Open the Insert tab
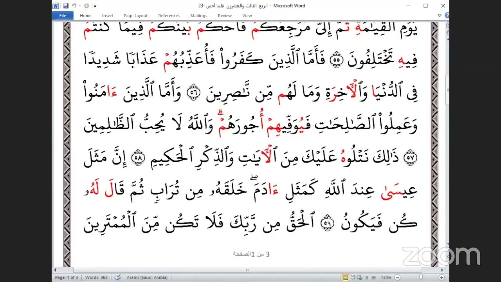Image resolution: width=501 pixels, height=282 pixels. (x=108, y=16)
